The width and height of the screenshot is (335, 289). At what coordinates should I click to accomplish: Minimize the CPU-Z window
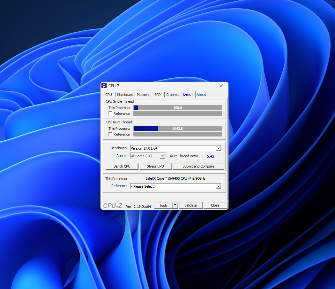tap(192, 86)
